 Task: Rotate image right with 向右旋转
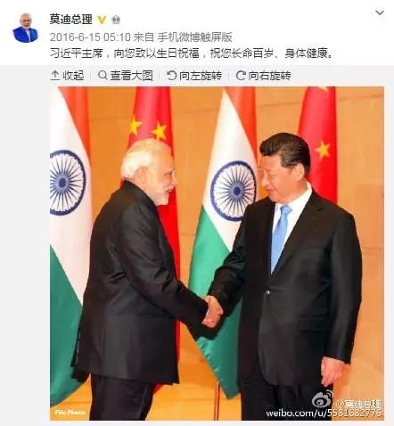click(263, 76)
